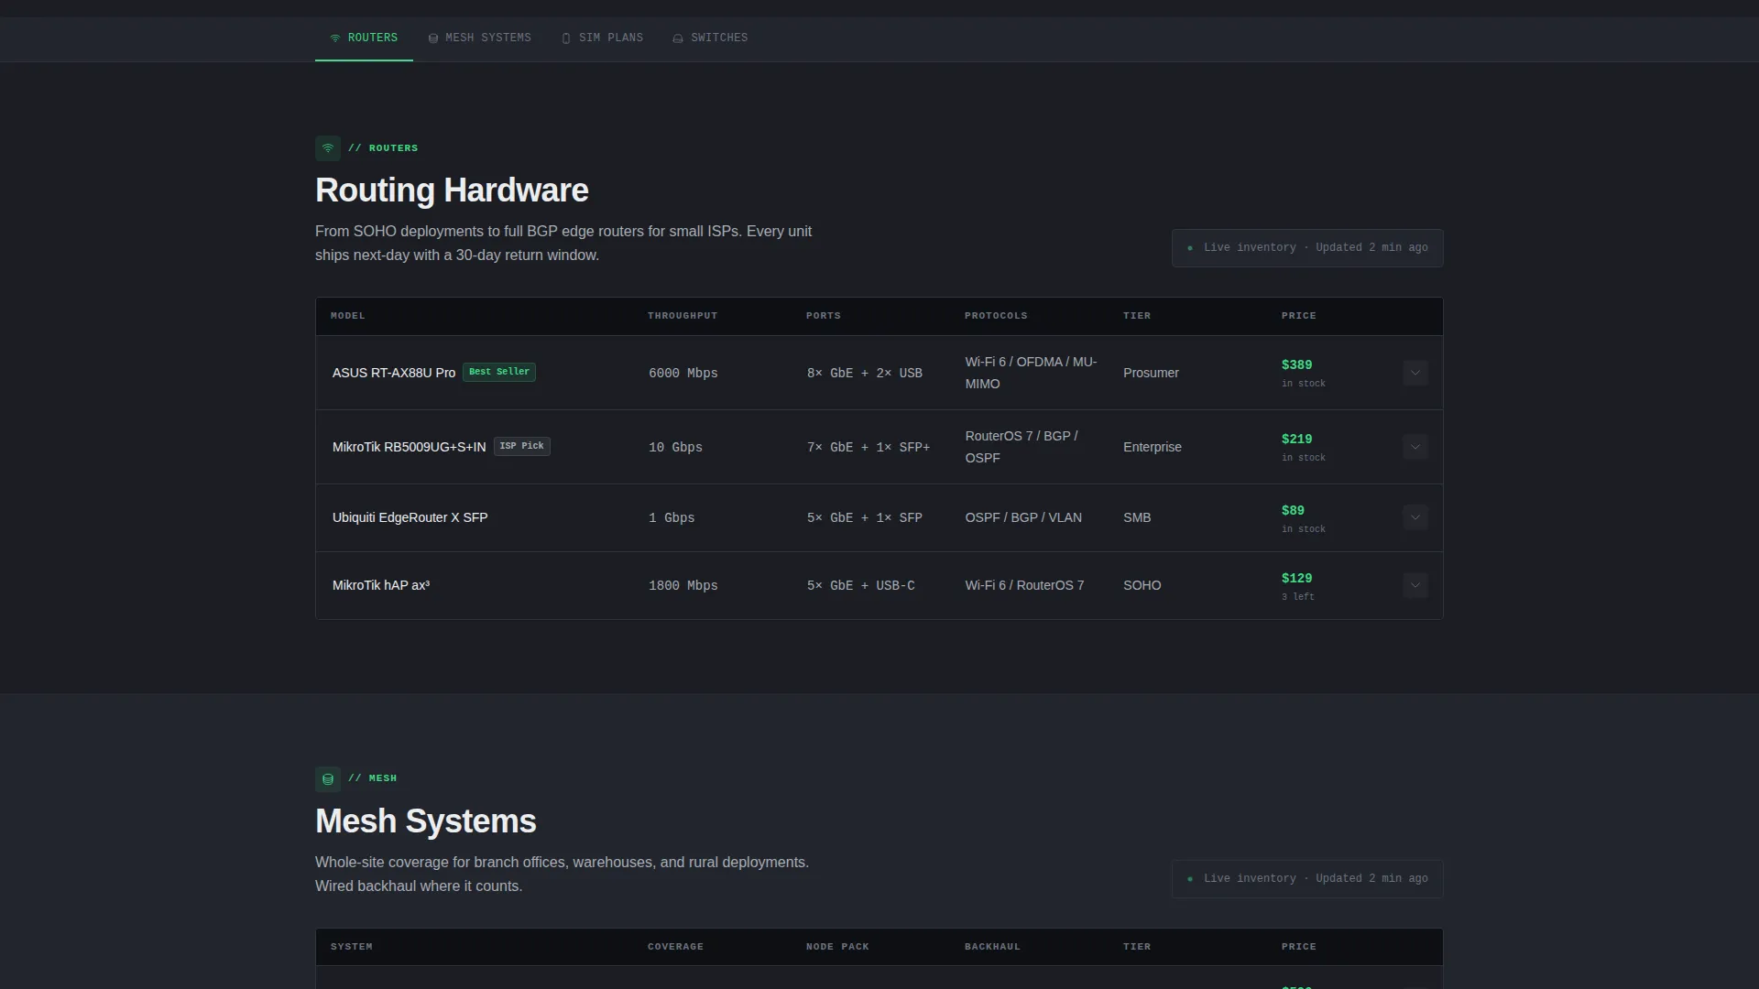The image size is (1759, 989).
Task: Click status dot in Mesh live inventory
Action: 1190,879
